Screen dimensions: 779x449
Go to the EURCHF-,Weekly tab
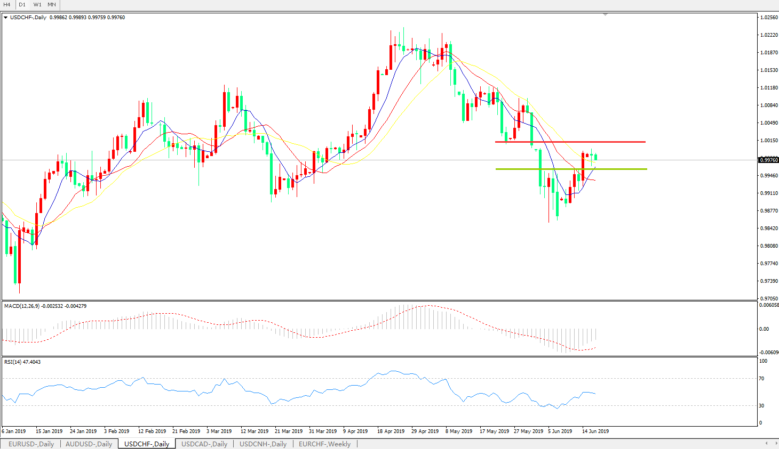coord(324,444)
